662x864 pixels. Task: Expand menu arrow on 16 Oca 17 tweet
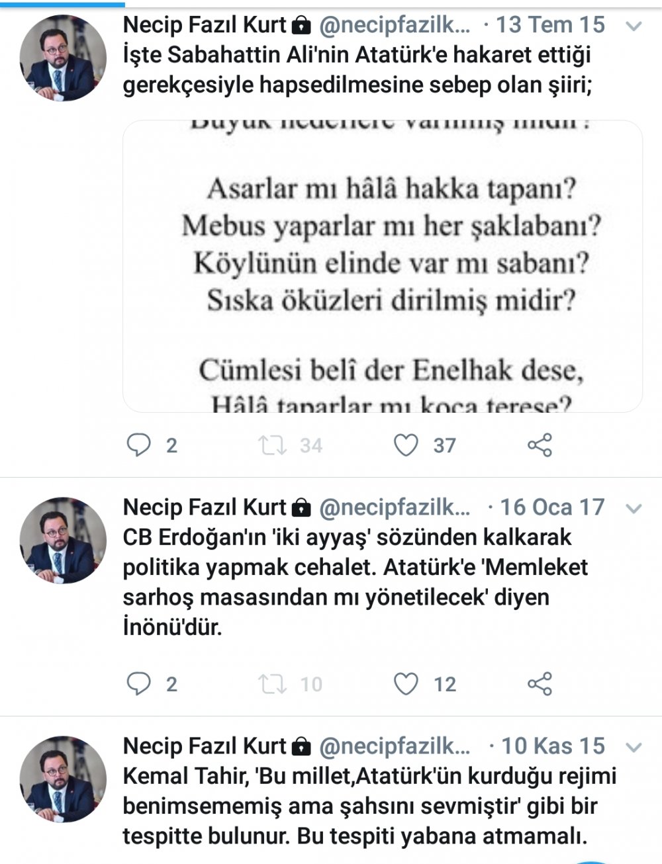(634, 509)
